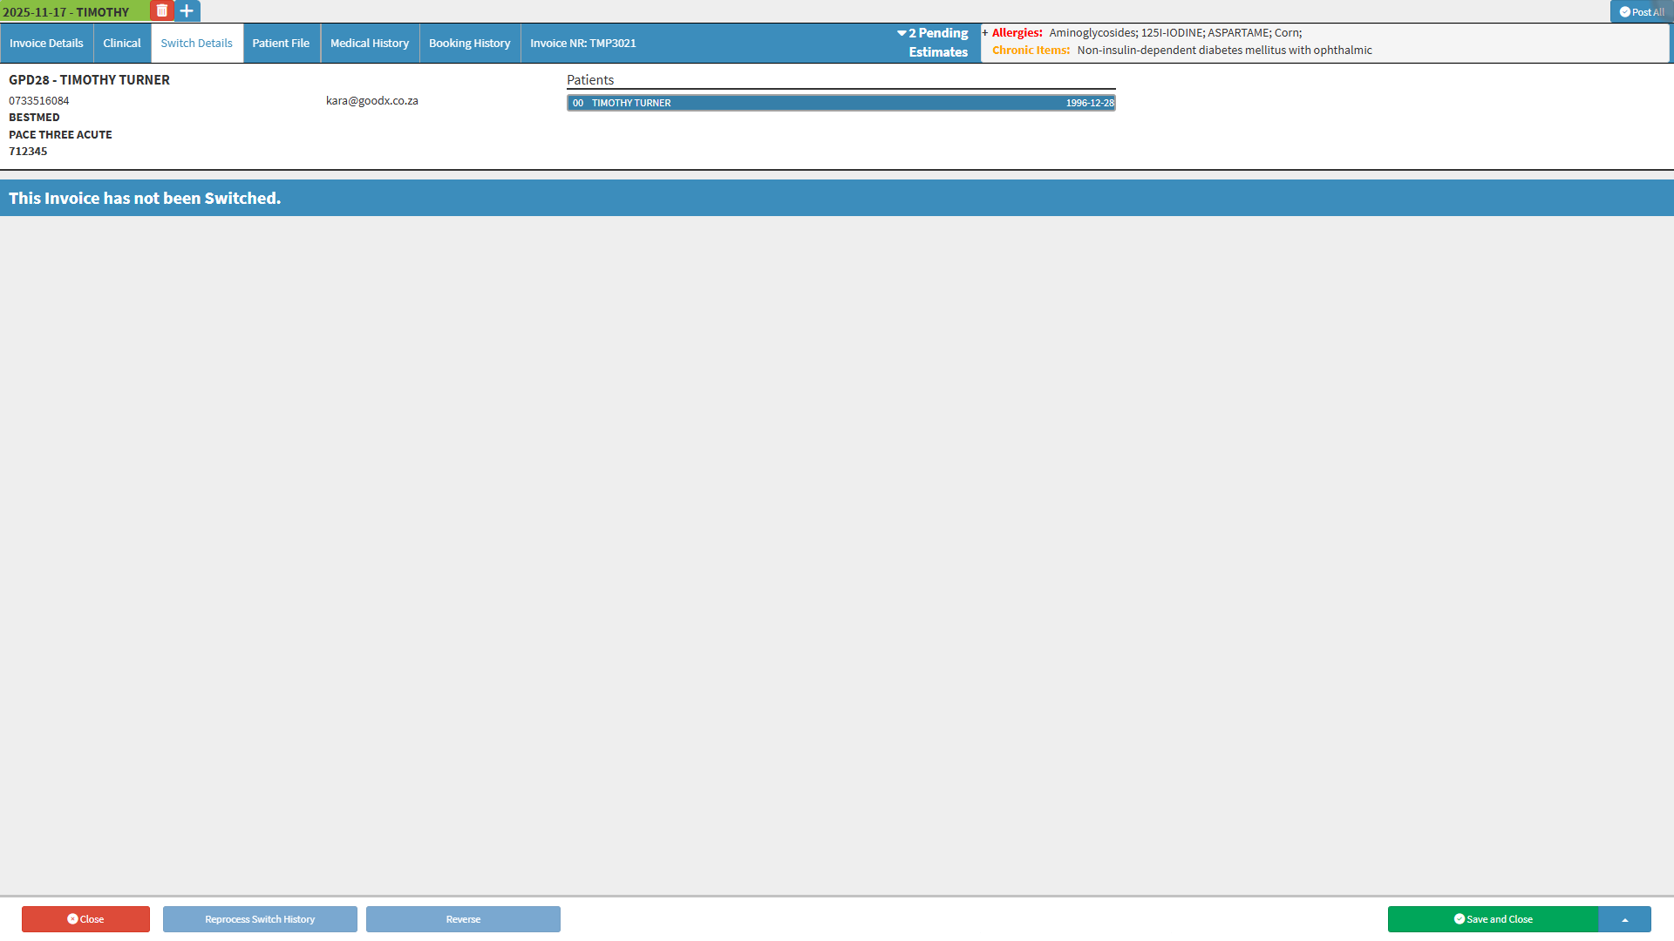Click the 2025-11-17 TIMOTHY invoice tab

[x=66, y=12]
